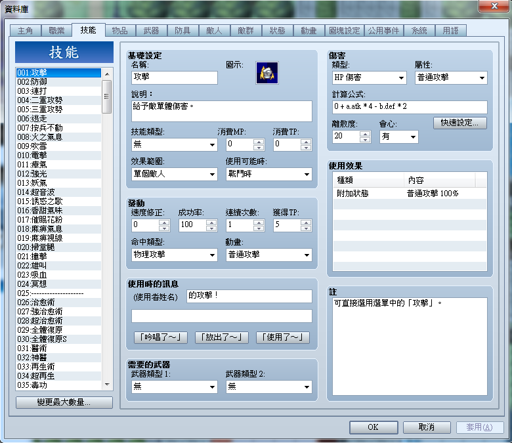Select skill 010:電擊 in the list
The image size is (512, 443).
[x=59, y=155]
